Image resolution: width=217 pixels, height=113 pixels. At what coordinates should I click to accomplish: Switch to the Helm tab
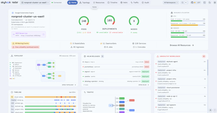[124, 2]
